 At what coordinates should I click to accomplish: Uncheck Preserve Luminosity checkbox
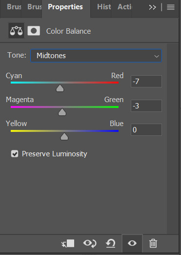pos(15,154)
